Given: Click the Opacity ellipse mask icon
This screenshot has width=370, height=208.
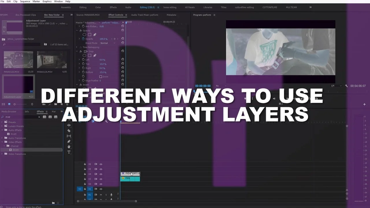Looking at the screenshot, I should tap(84, 35).
